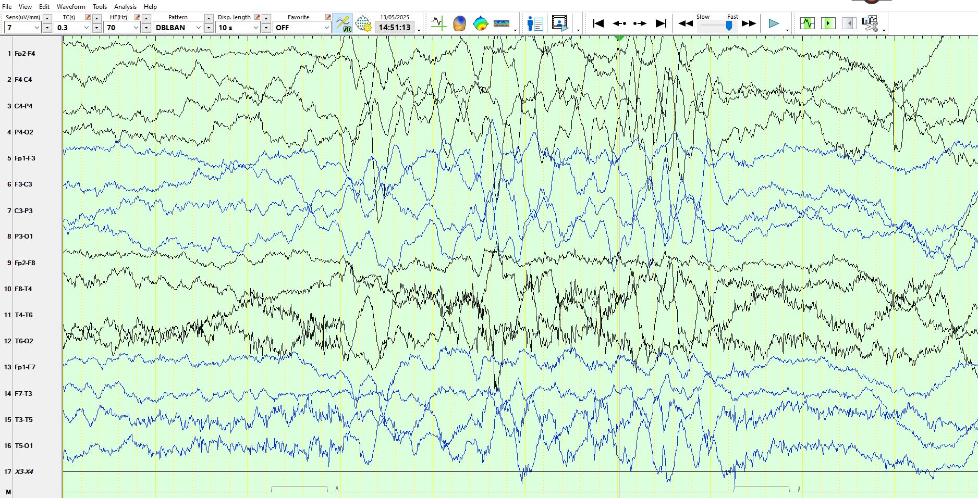Select the Fp2-F4 channel label
This screenshot has height=498, width=978.
pos(25,54)
